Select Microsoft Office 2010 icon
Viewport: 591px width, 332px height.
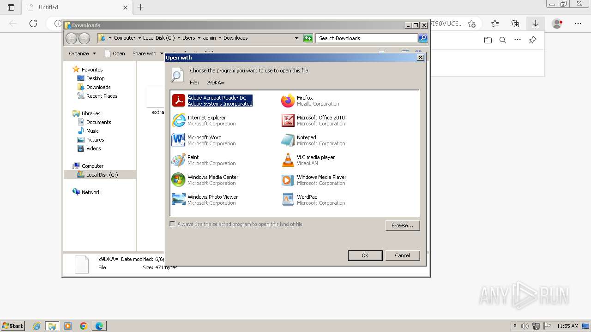point(288,120)
